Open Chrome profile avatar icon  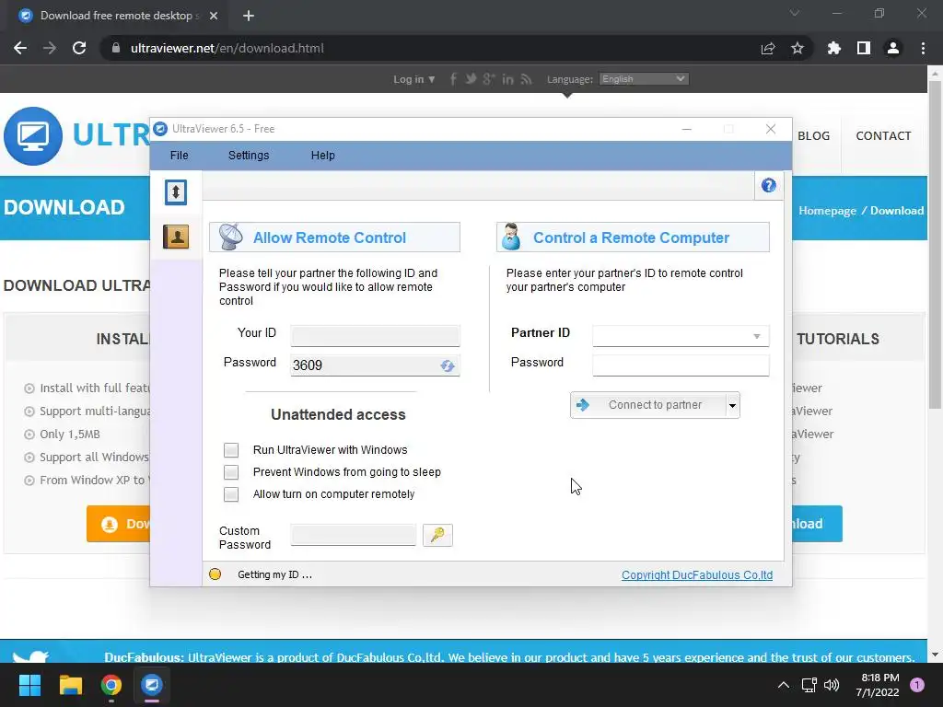(893, 48)
